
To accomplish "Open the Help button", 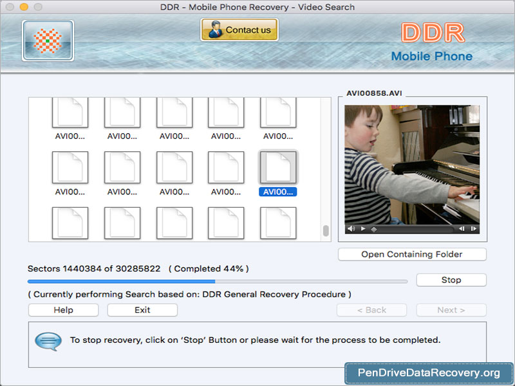I will (x=63, y=310).
